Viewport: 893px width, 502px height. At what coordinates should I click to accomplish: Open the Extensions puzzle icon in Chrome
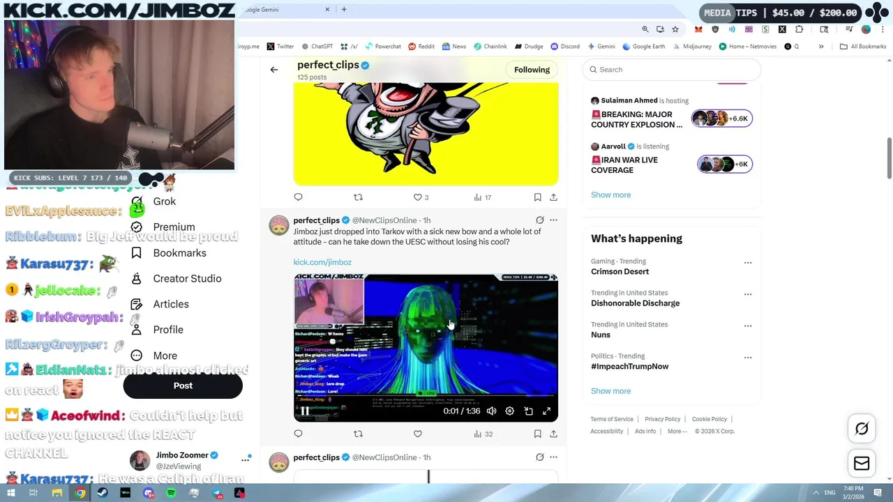[799, 29]
